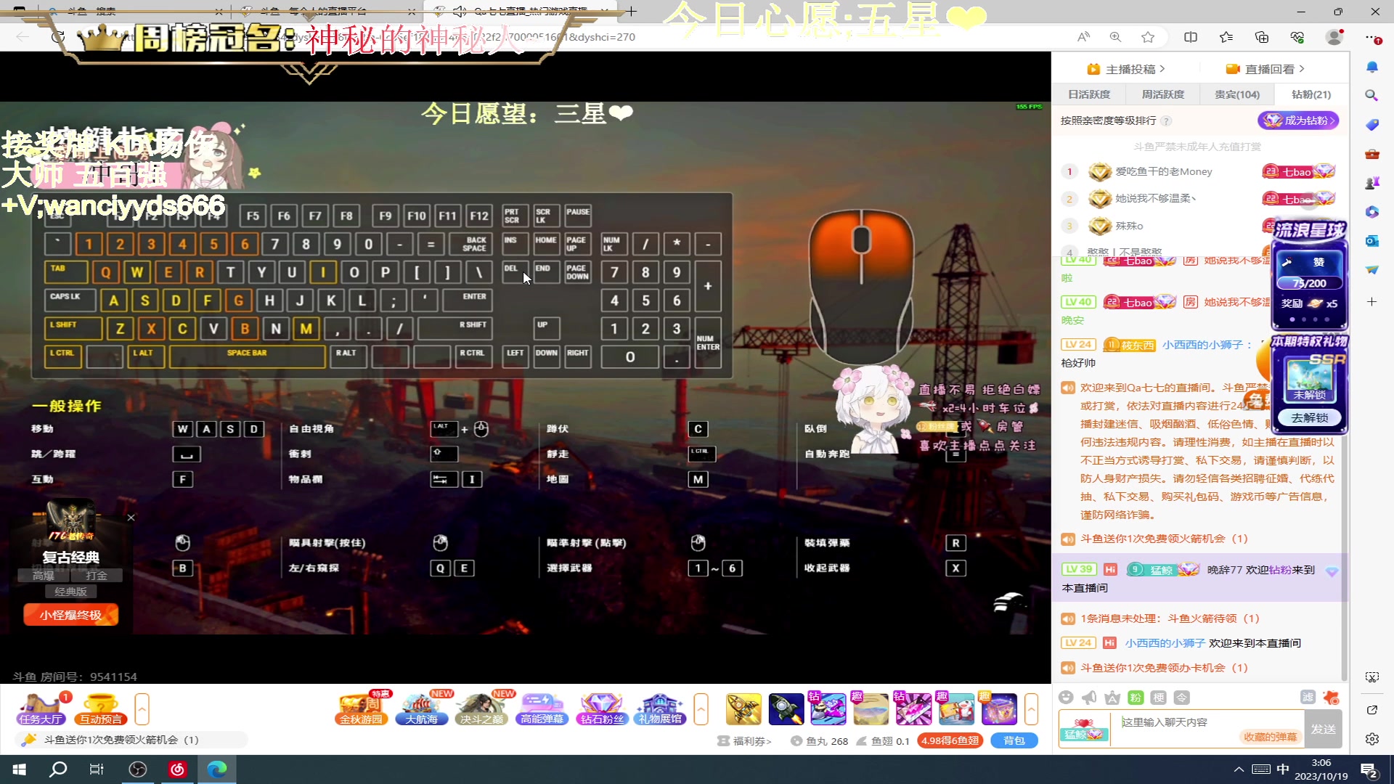Open Windows Start menu

tap(19, 769)
